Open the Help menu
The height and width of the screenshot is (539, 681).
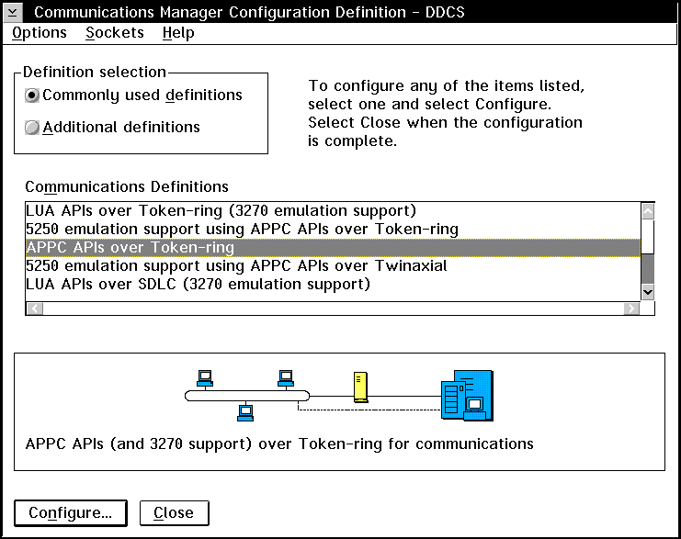click(x=178, y=33)
